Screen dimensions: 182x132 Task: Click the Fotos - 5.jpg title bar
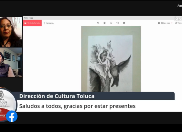[102, 18]
